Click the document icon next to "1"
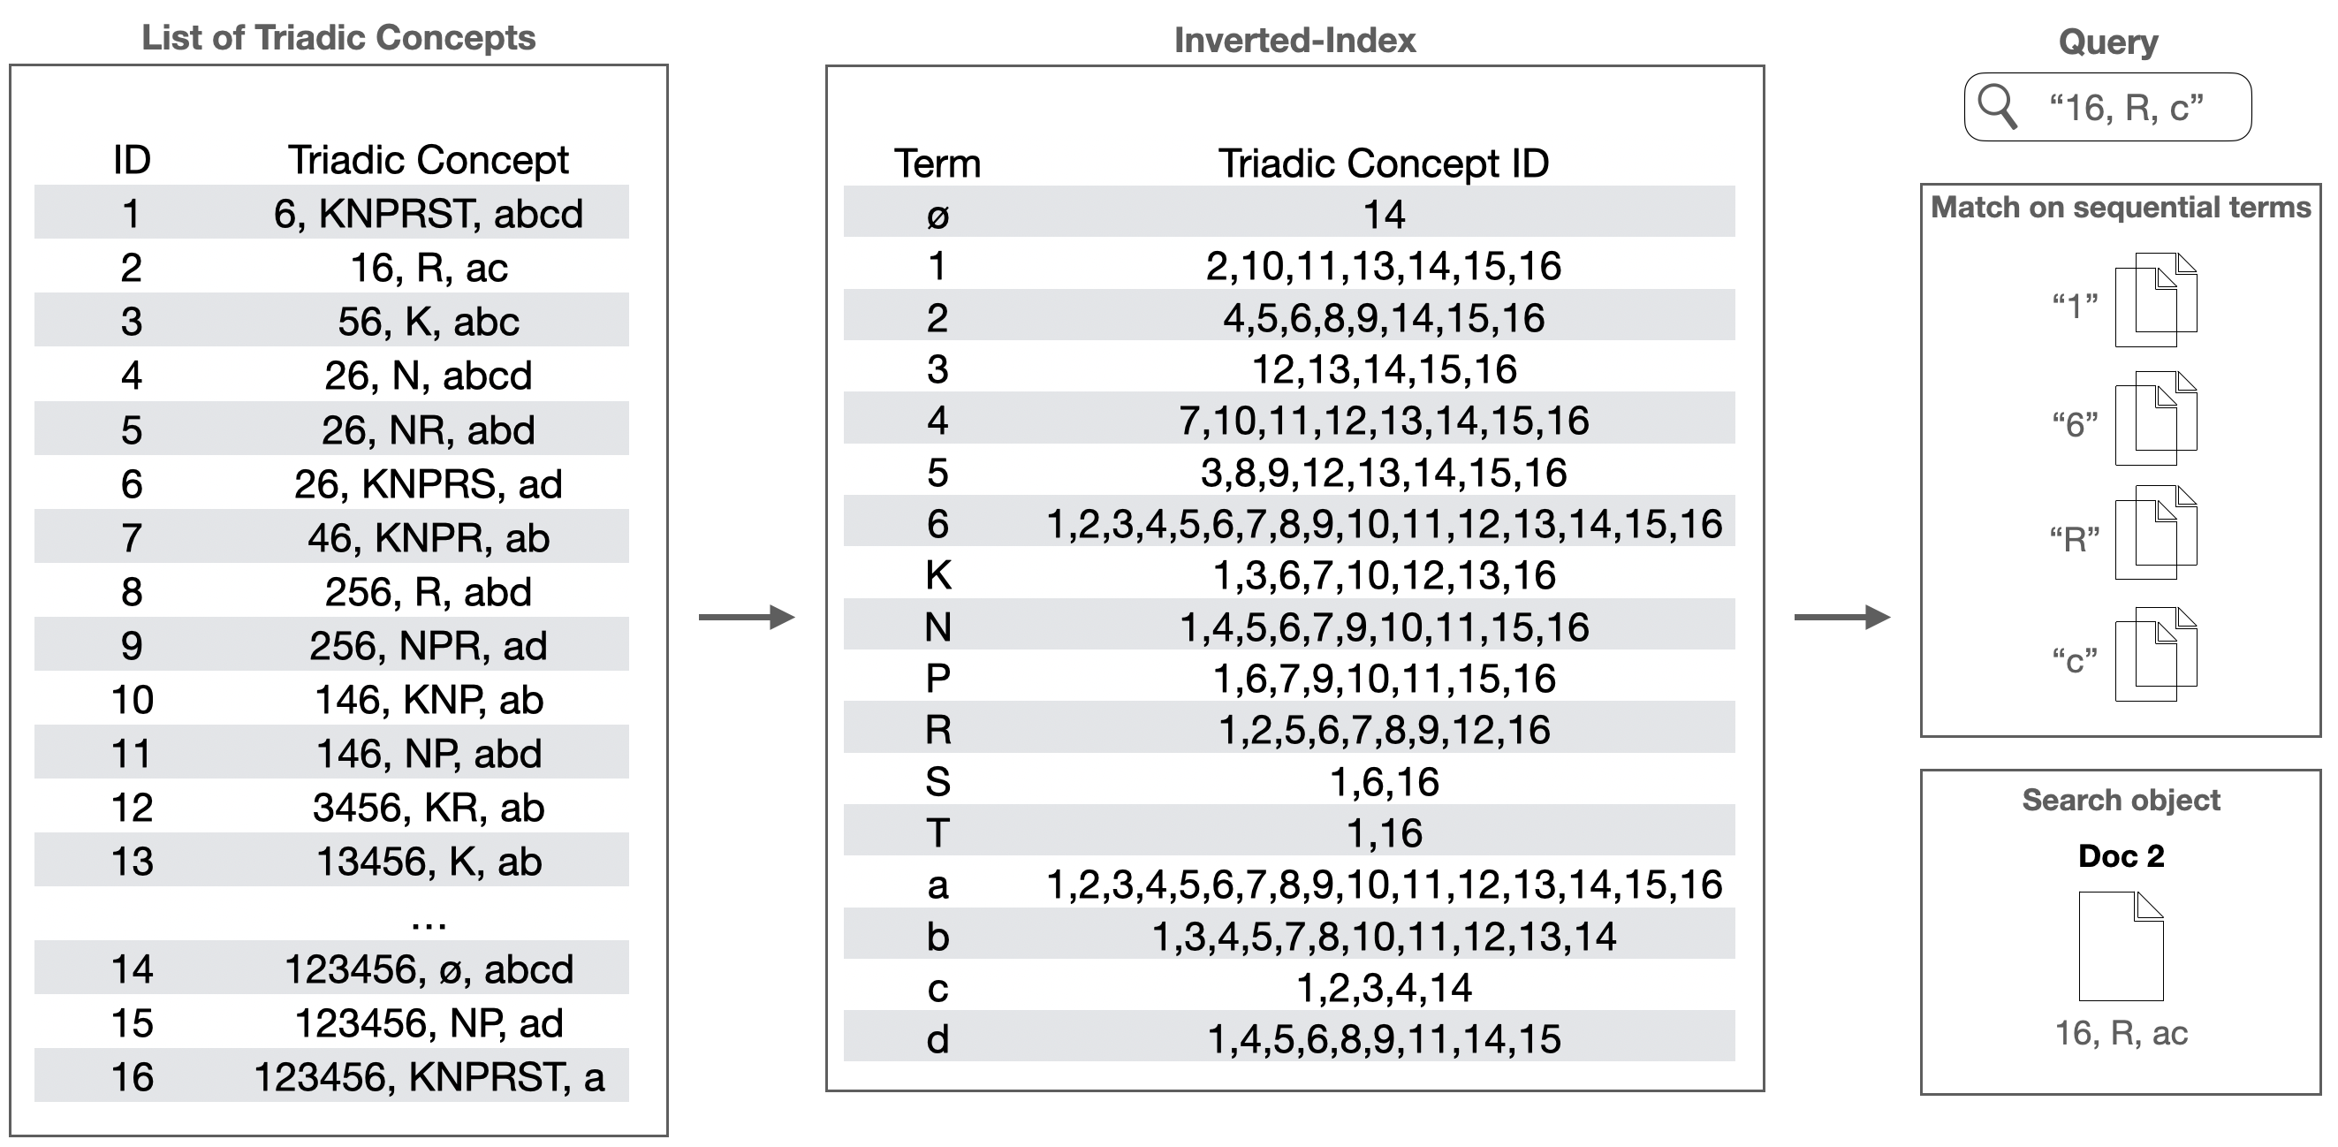 click(2155, 300)
